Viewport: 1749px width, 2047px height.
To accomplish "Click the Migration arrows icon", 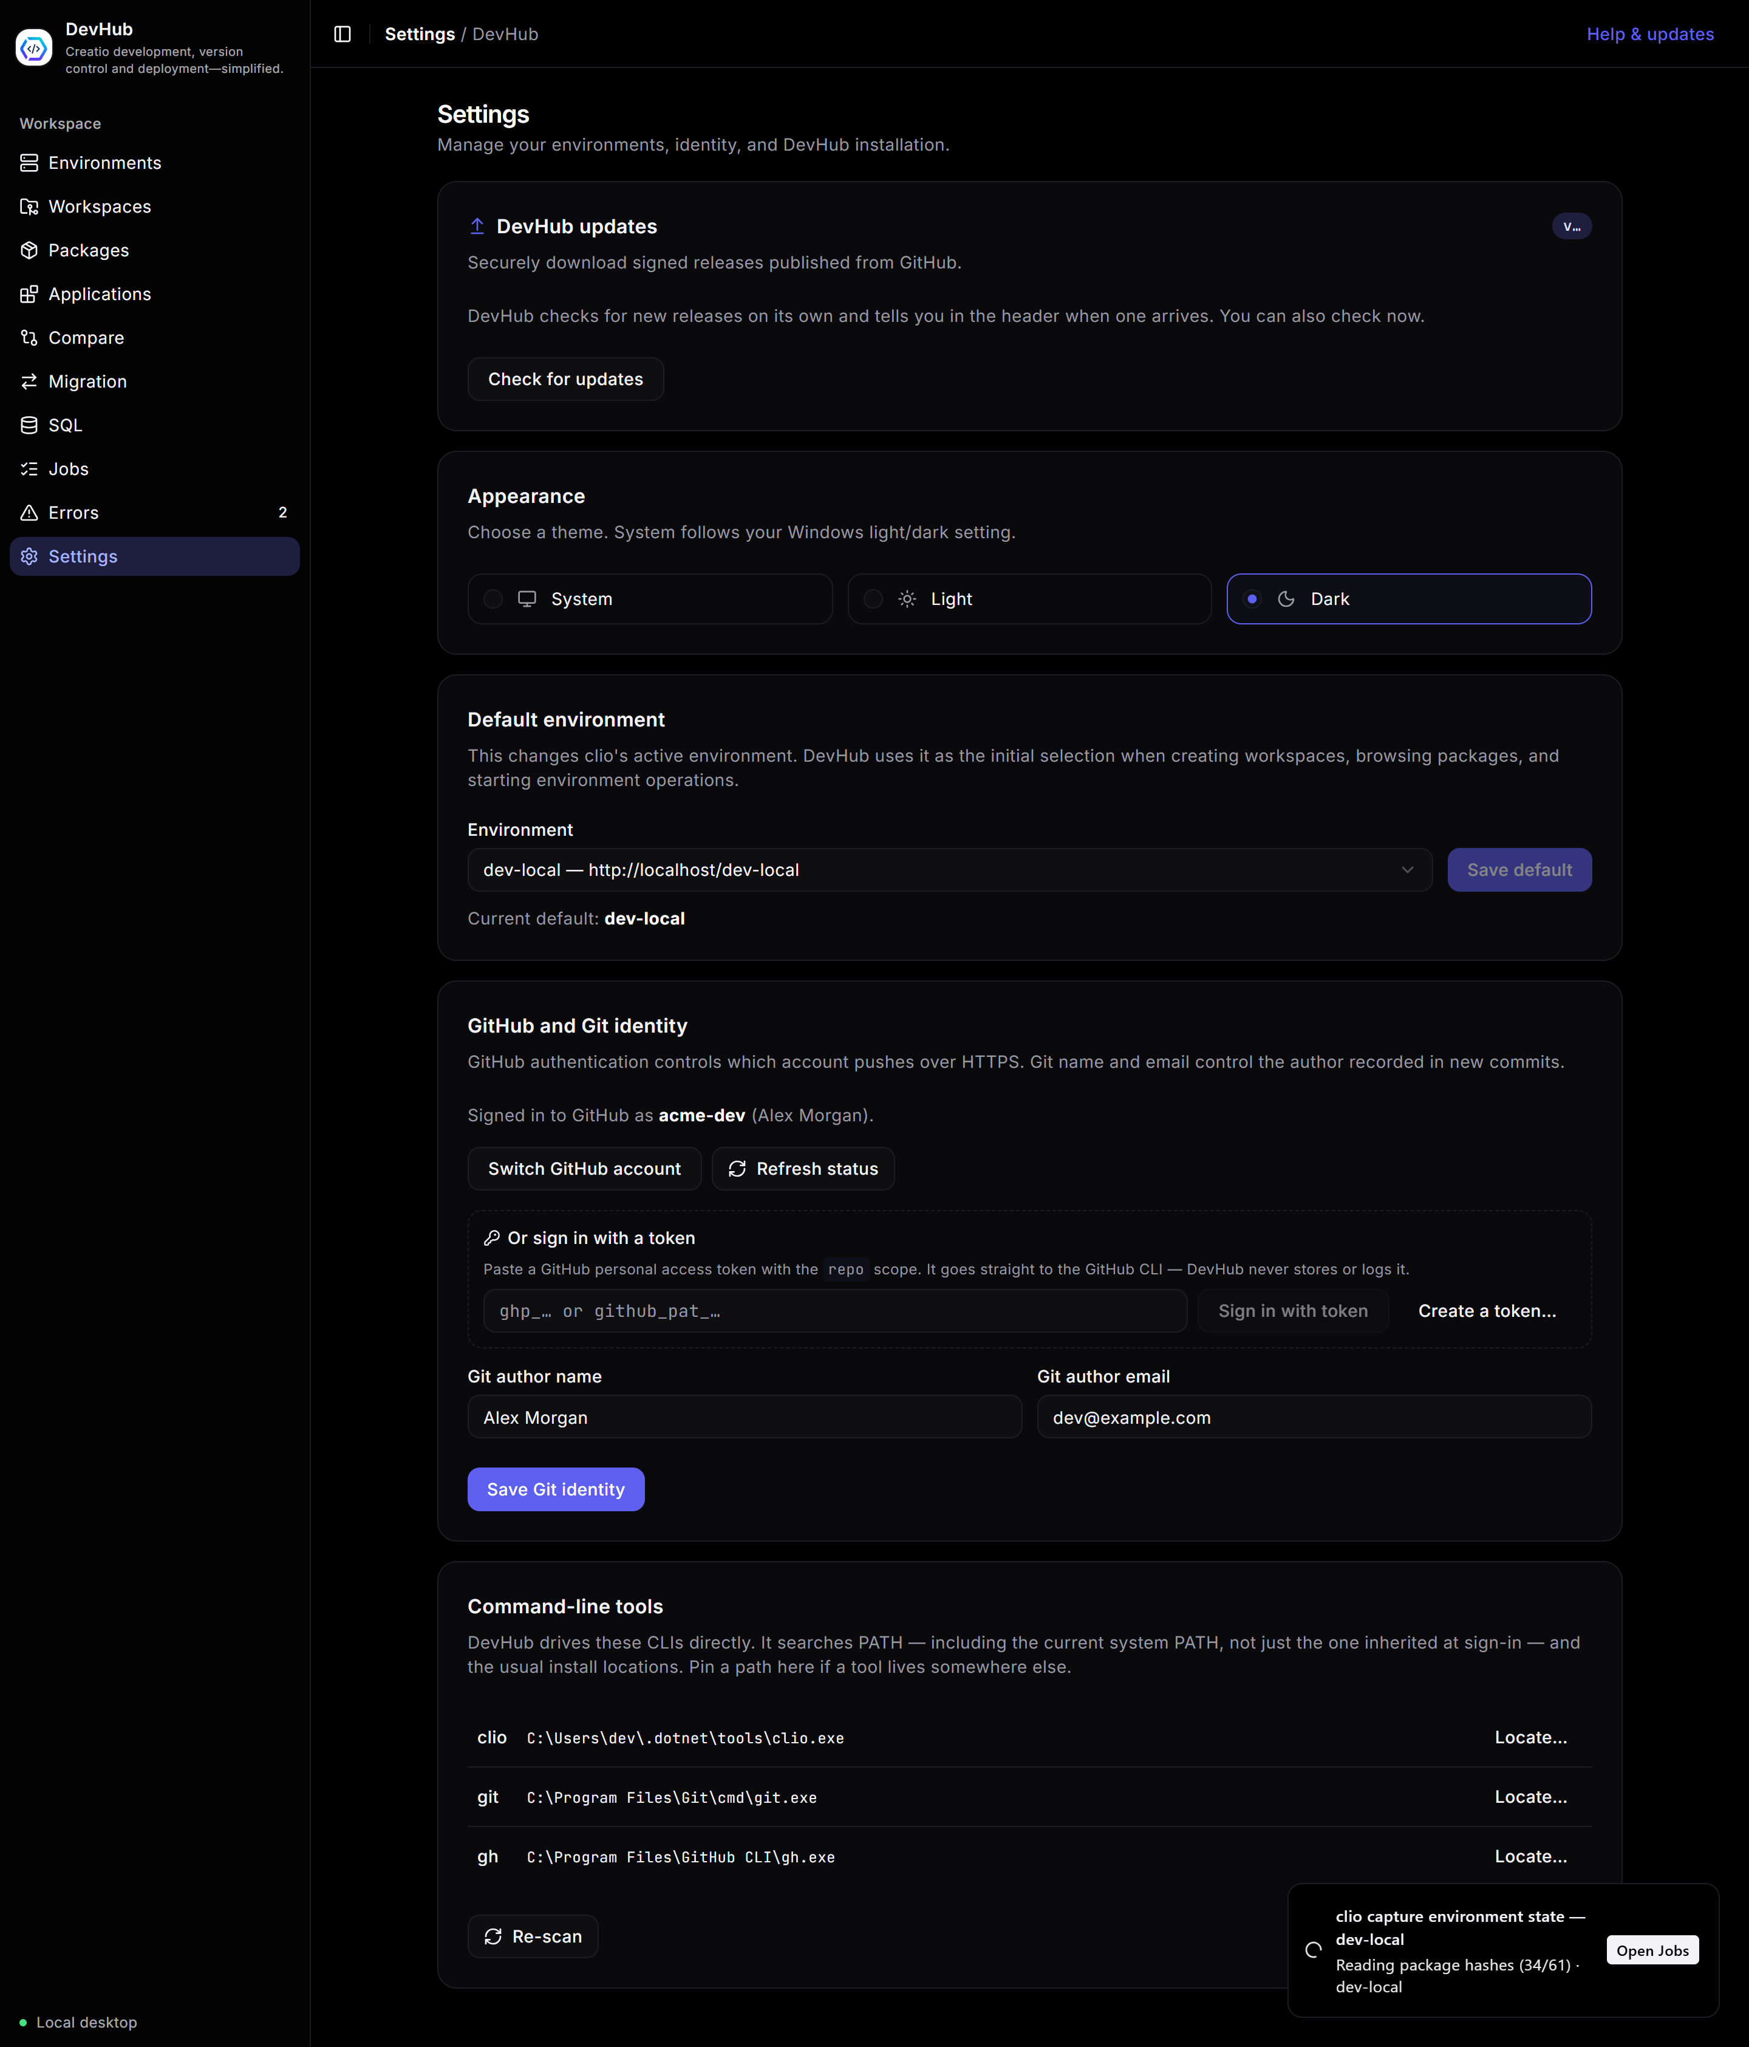I will coord(30,381).
